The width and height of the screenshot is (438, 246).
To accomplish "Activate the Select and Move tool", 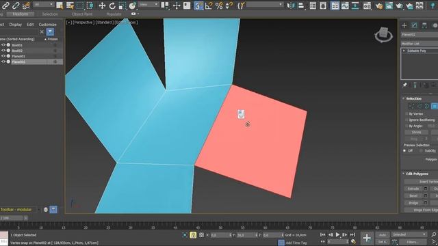I will [x=102, y=5].
